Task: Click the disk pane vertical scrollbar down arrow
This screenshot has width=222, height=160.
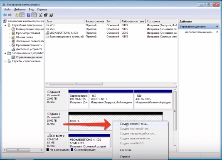Action: [x=175, y=146]
